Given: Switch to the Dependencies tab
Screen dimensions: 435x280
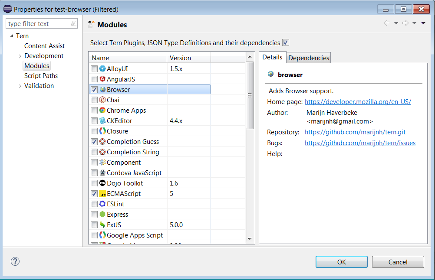Looking at the screenshot, I should [309, 58].
